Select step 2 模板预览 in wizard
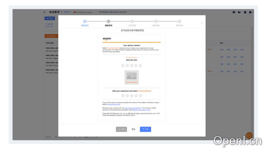 click(109, 21)
